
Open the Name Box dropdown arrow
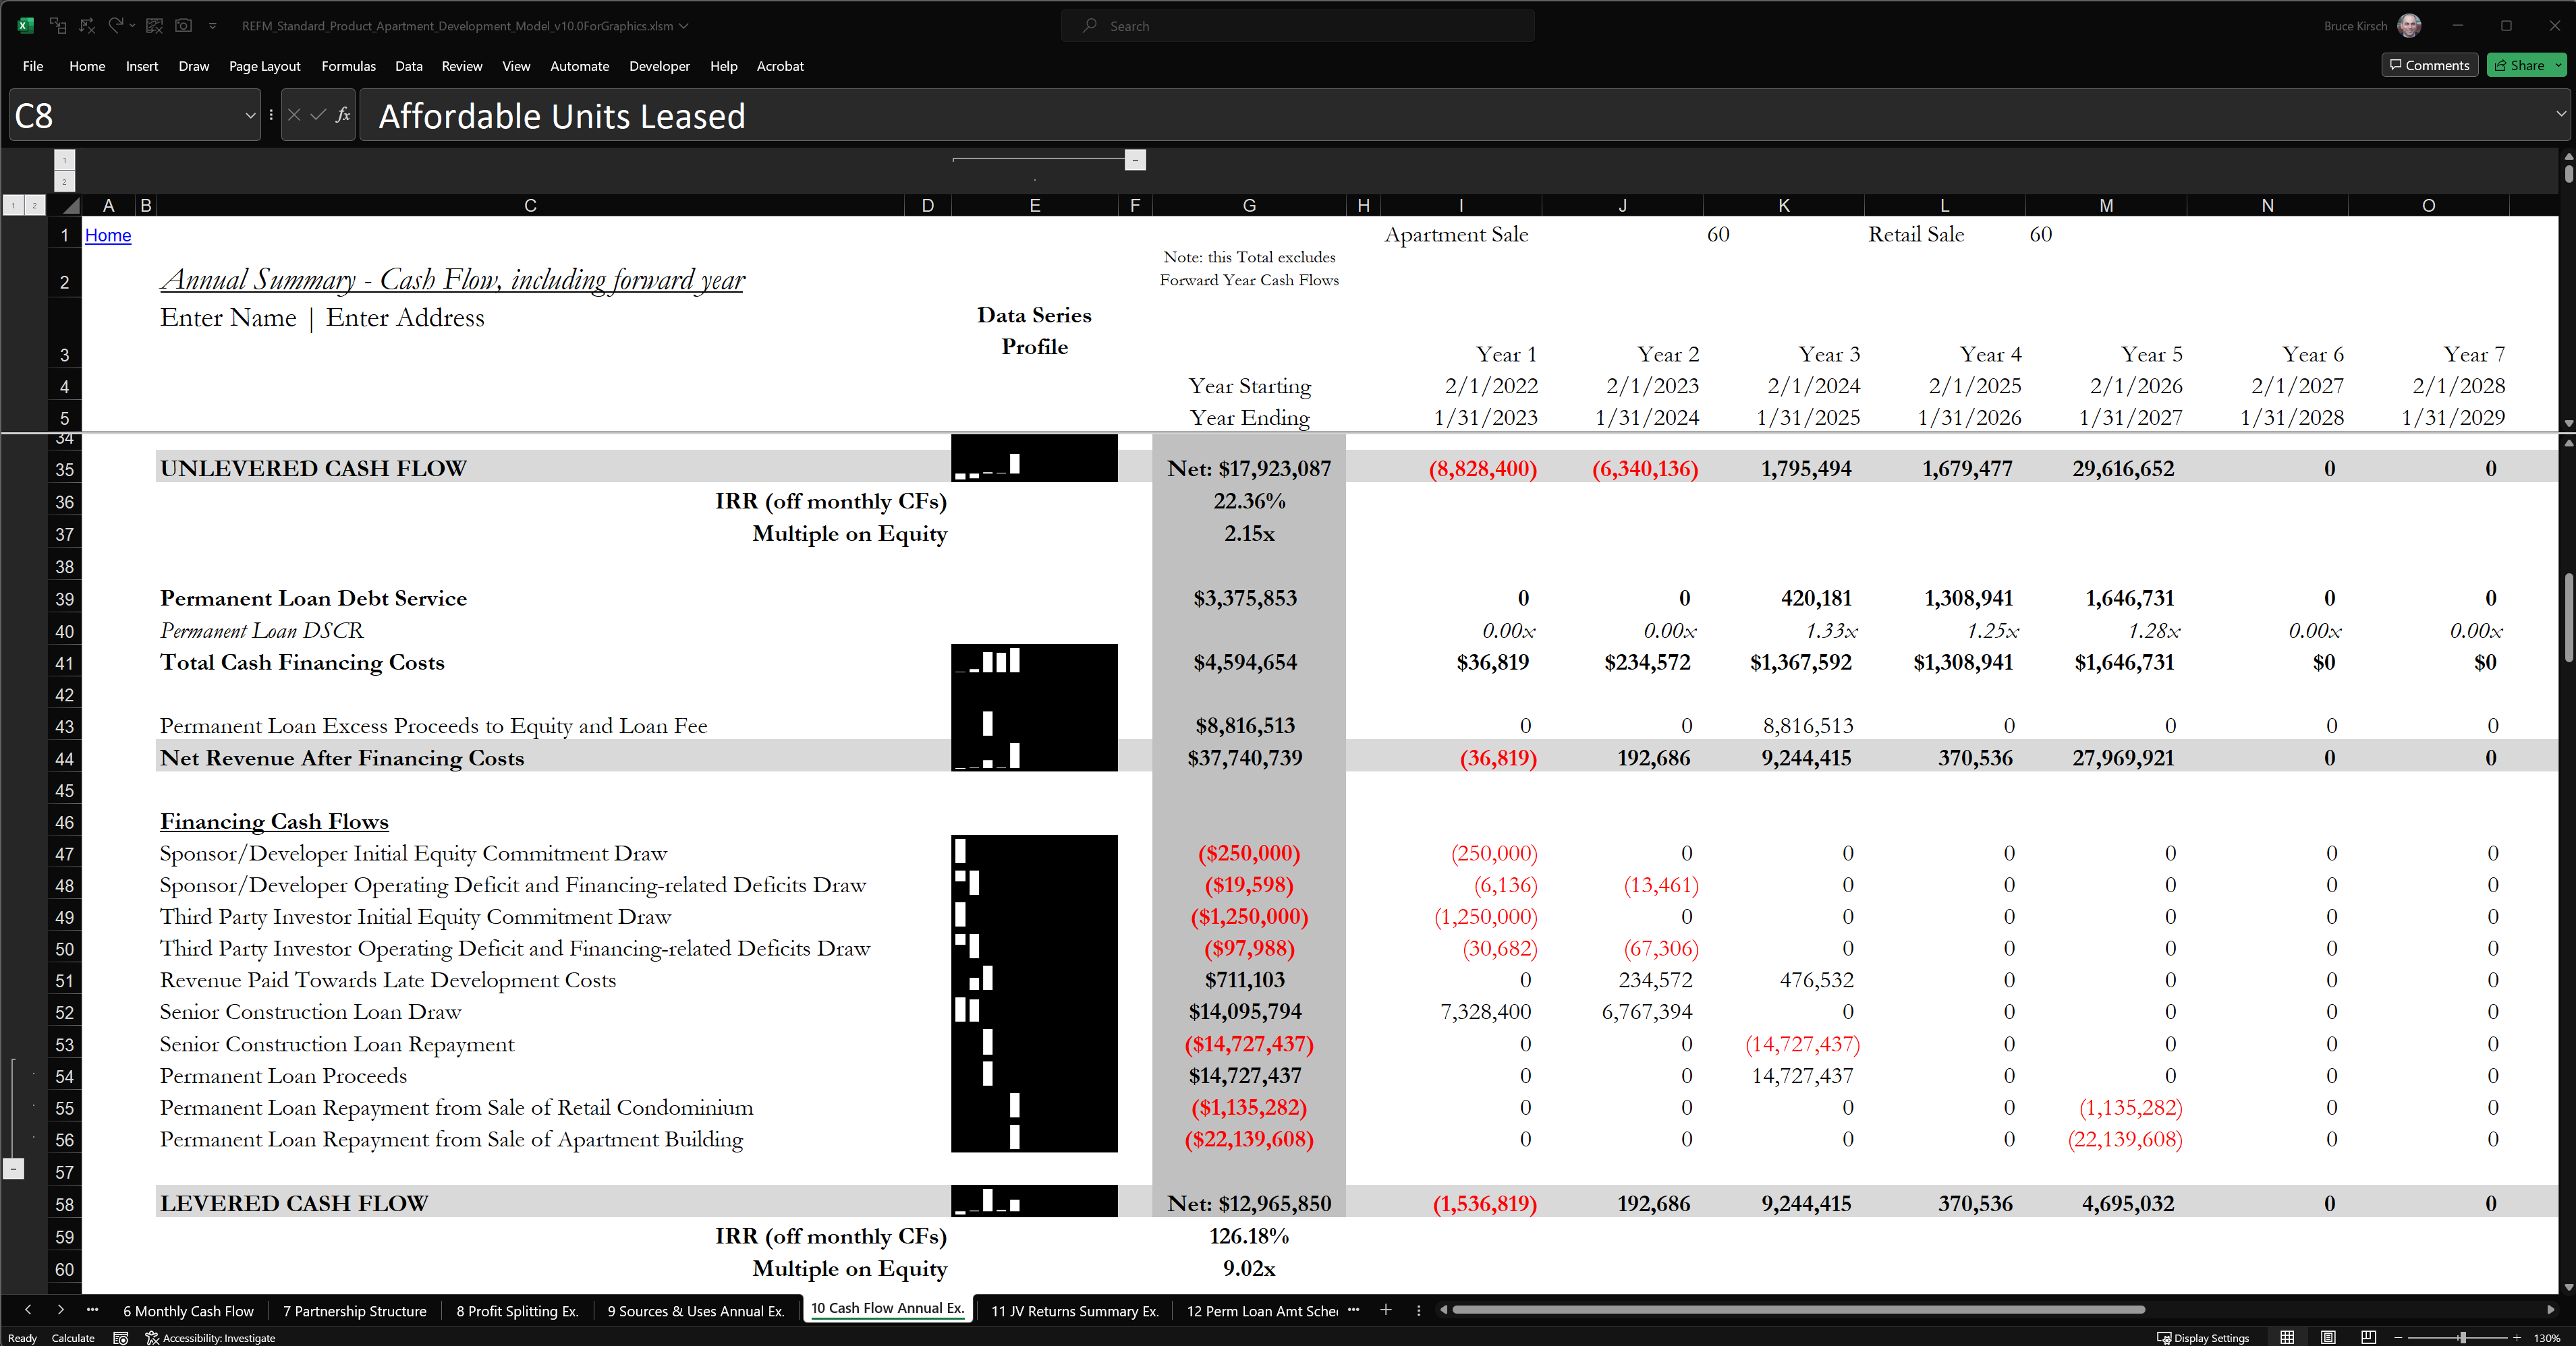pos(250,116)
